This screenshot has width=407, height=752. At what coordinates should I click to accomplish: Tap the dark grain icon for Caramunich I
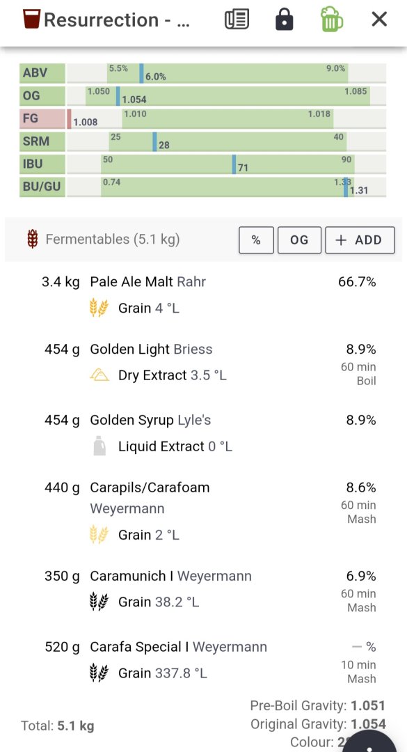point(99,602)
